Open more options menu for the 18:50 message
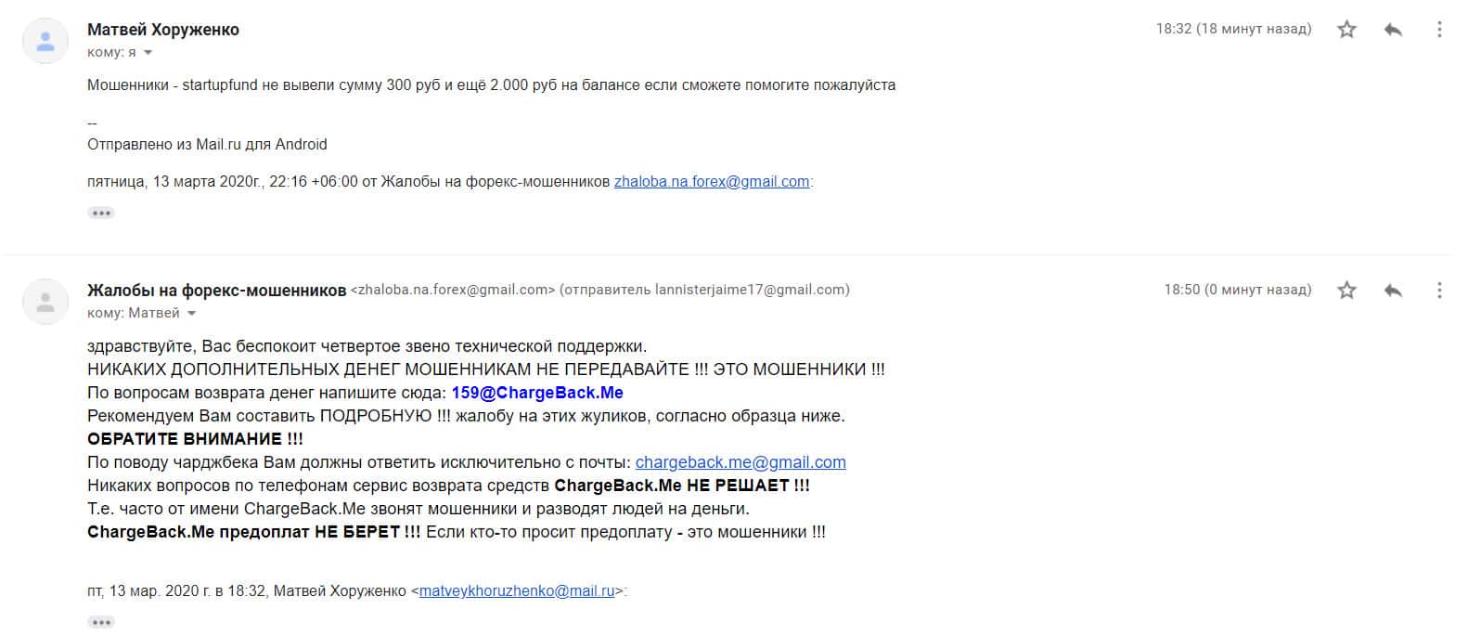Viewport: 1468px width, 635px height. click(1439, 291)
